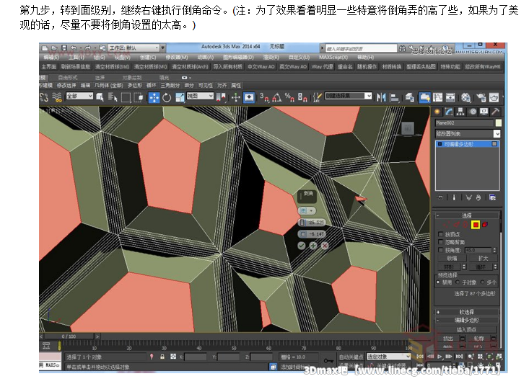Click the 收缩 button
The image size is (529, 384).
pos(452,258)
